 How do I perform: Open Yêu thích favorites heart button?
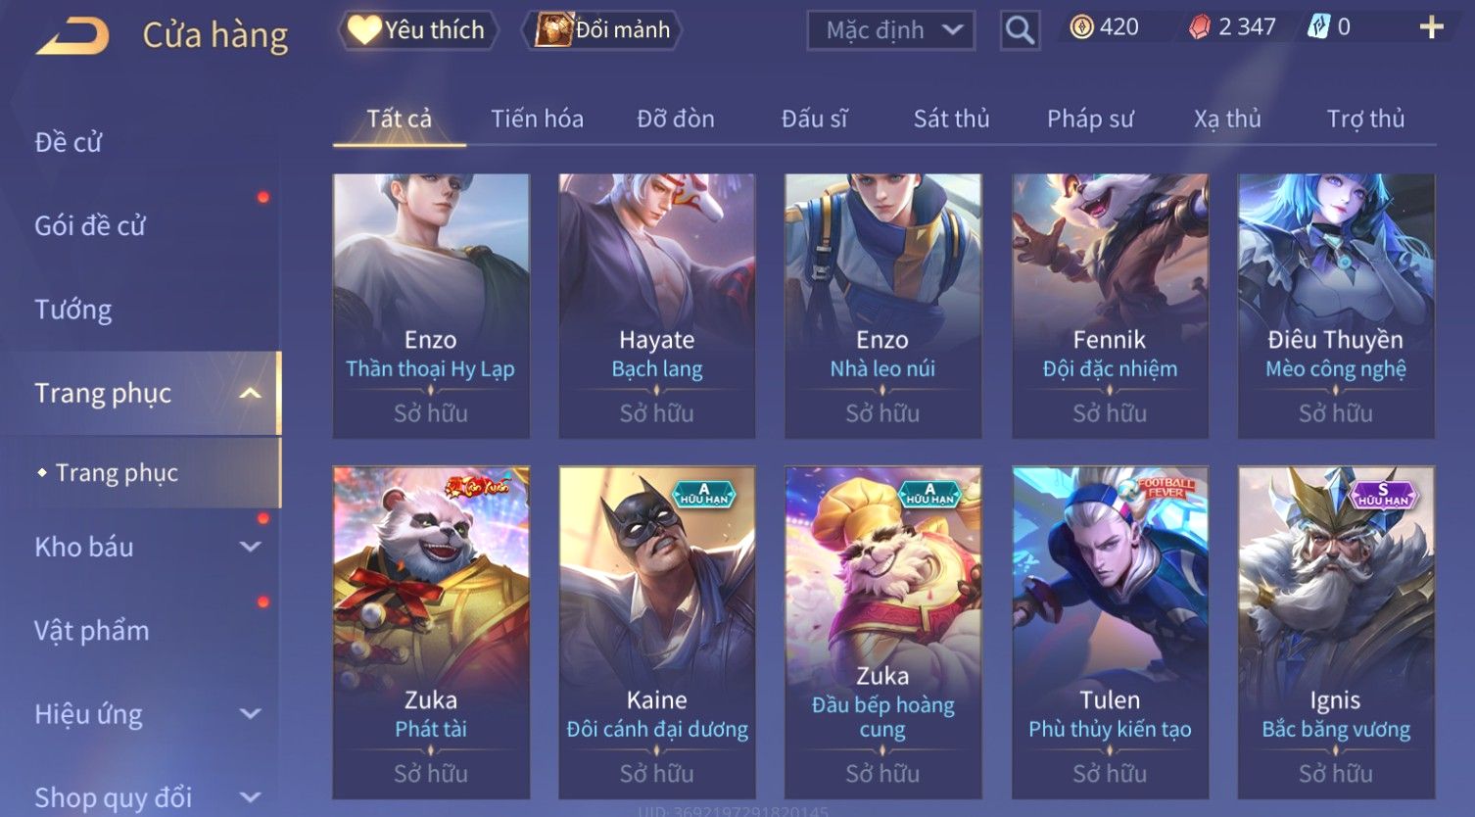click(x=418, y=30)
